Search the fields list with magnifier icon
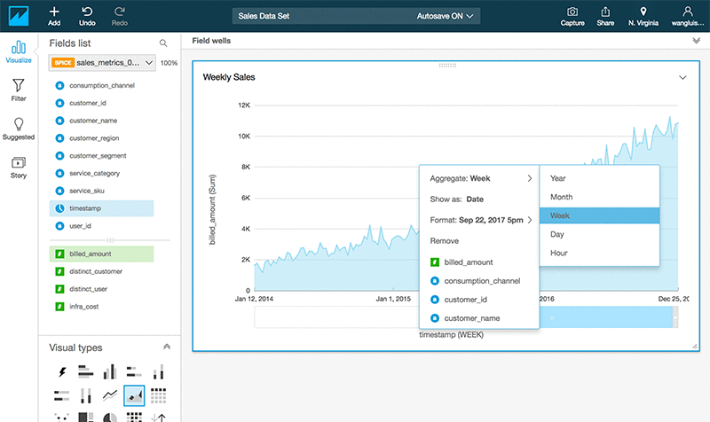Viewport: 710px width, 422px height. point(163,43)
